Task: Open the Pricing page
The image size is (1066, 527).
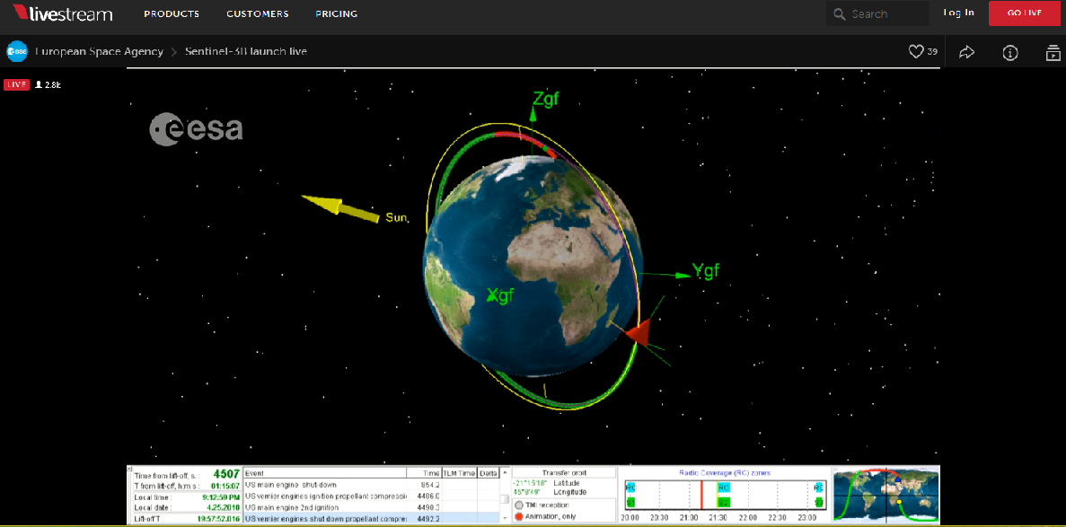Action: click(x=336, y=14)
